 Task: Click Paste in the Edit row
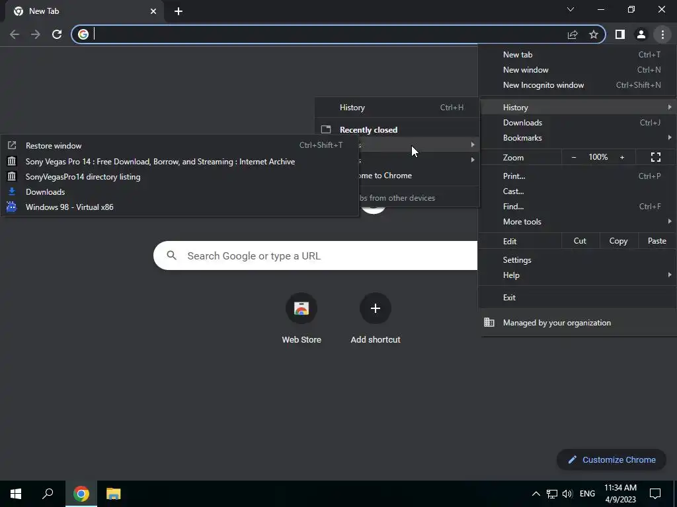pos(657,241)
